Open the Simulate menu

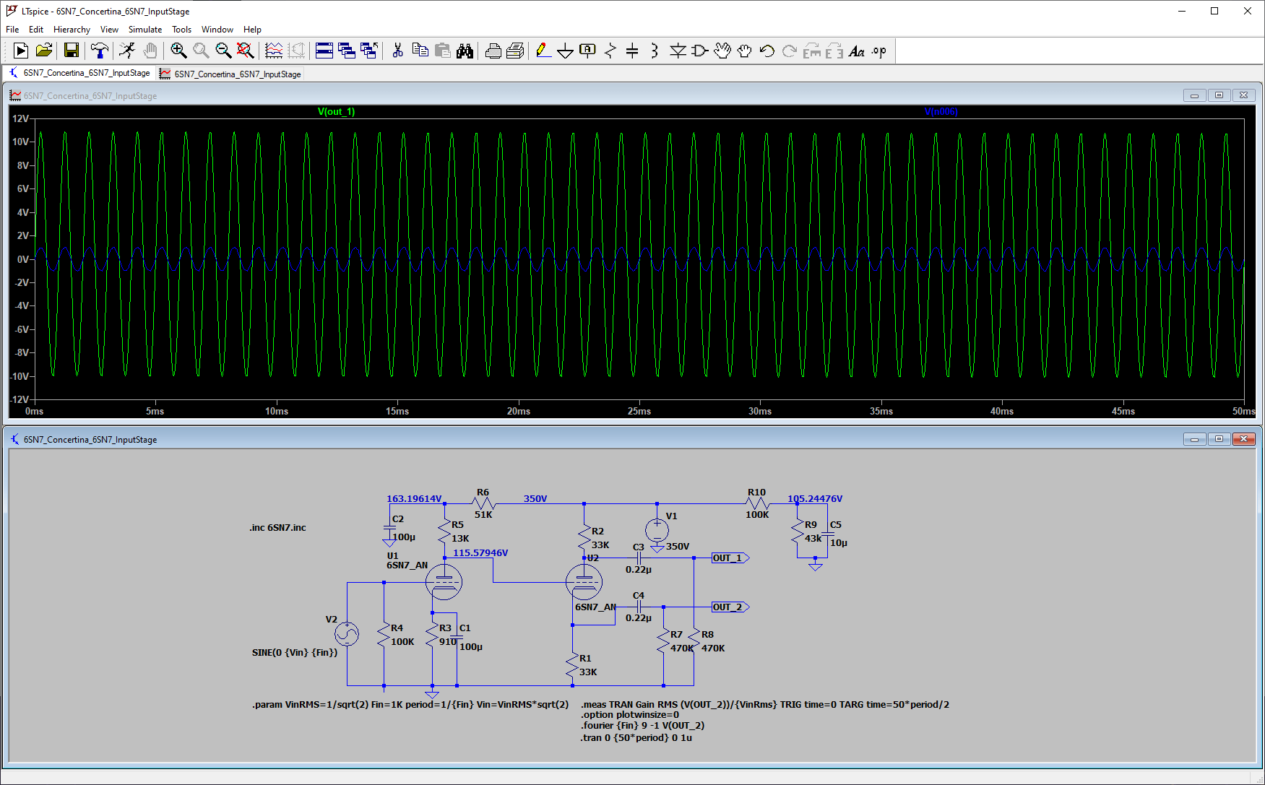pos(145,30)
